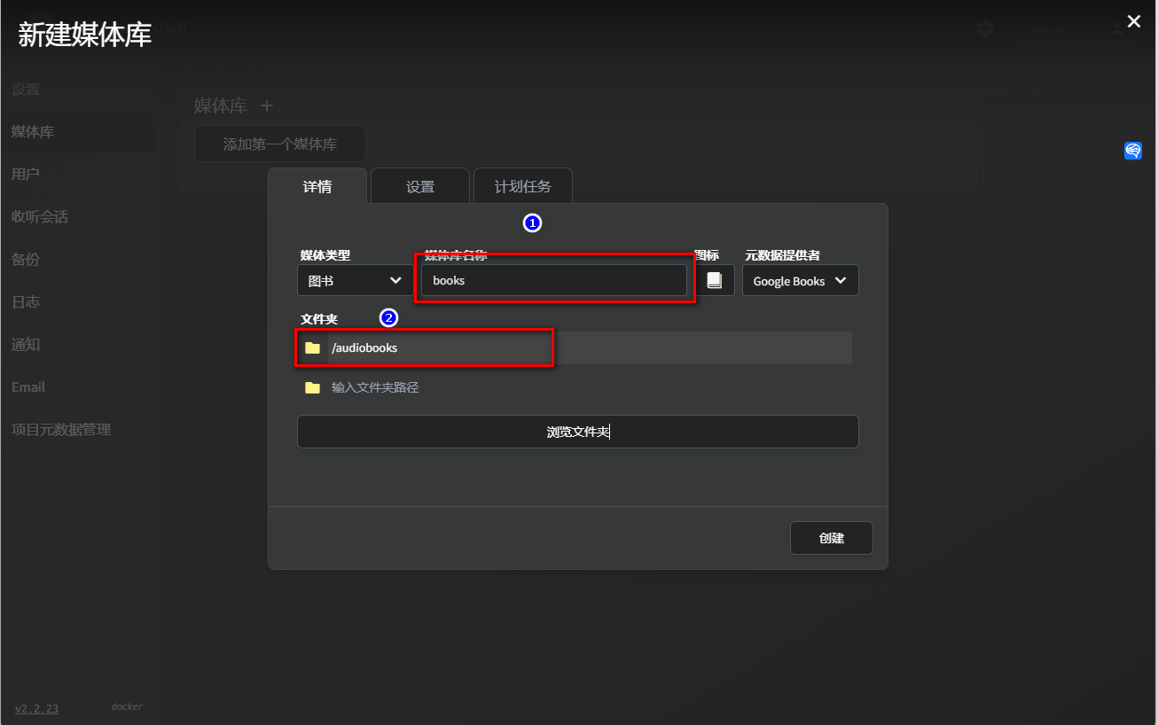Click the v2.2.23 version link
This screenshot has width=1158, height=725.
(x=36, y=708)
